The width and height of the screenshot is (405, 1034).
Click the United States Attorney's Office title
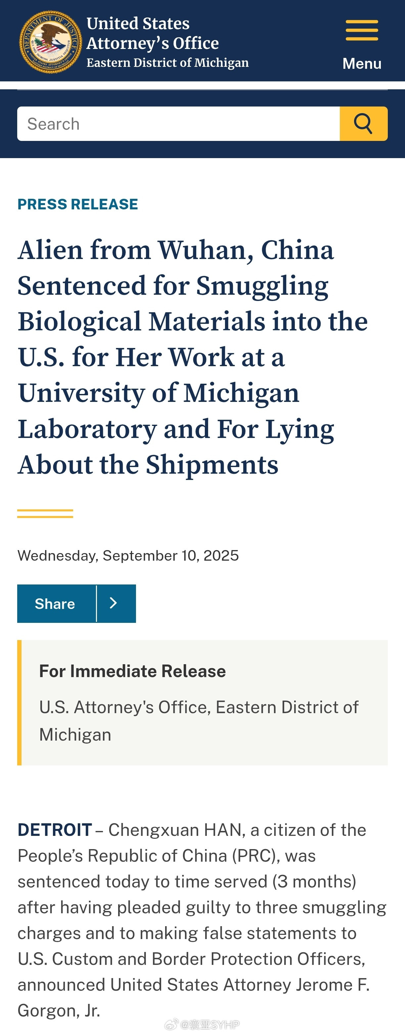point(153,33)
